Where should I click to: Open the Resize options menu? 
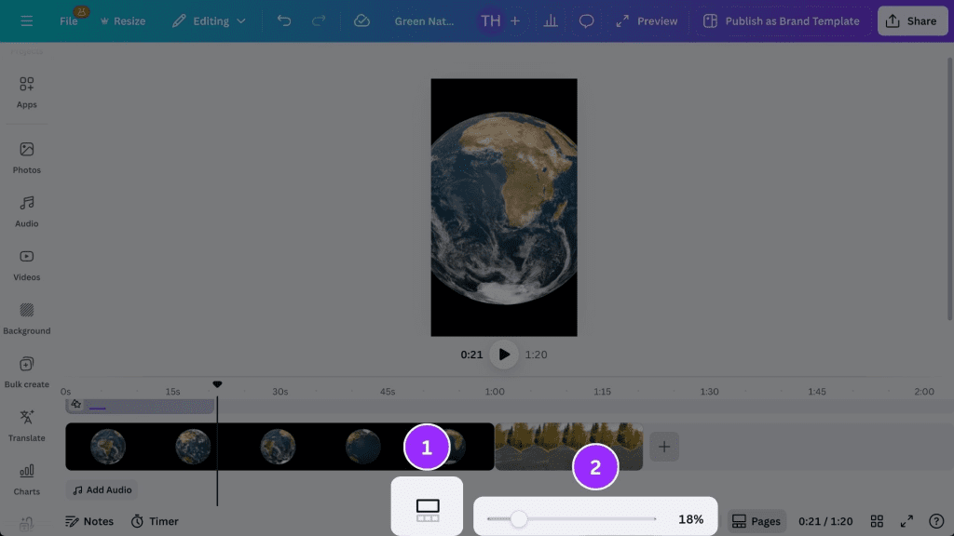pos(122,20)
